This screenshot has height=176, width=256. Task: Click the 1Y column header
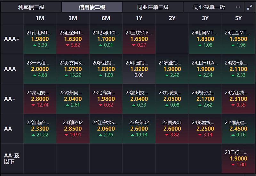139,18
